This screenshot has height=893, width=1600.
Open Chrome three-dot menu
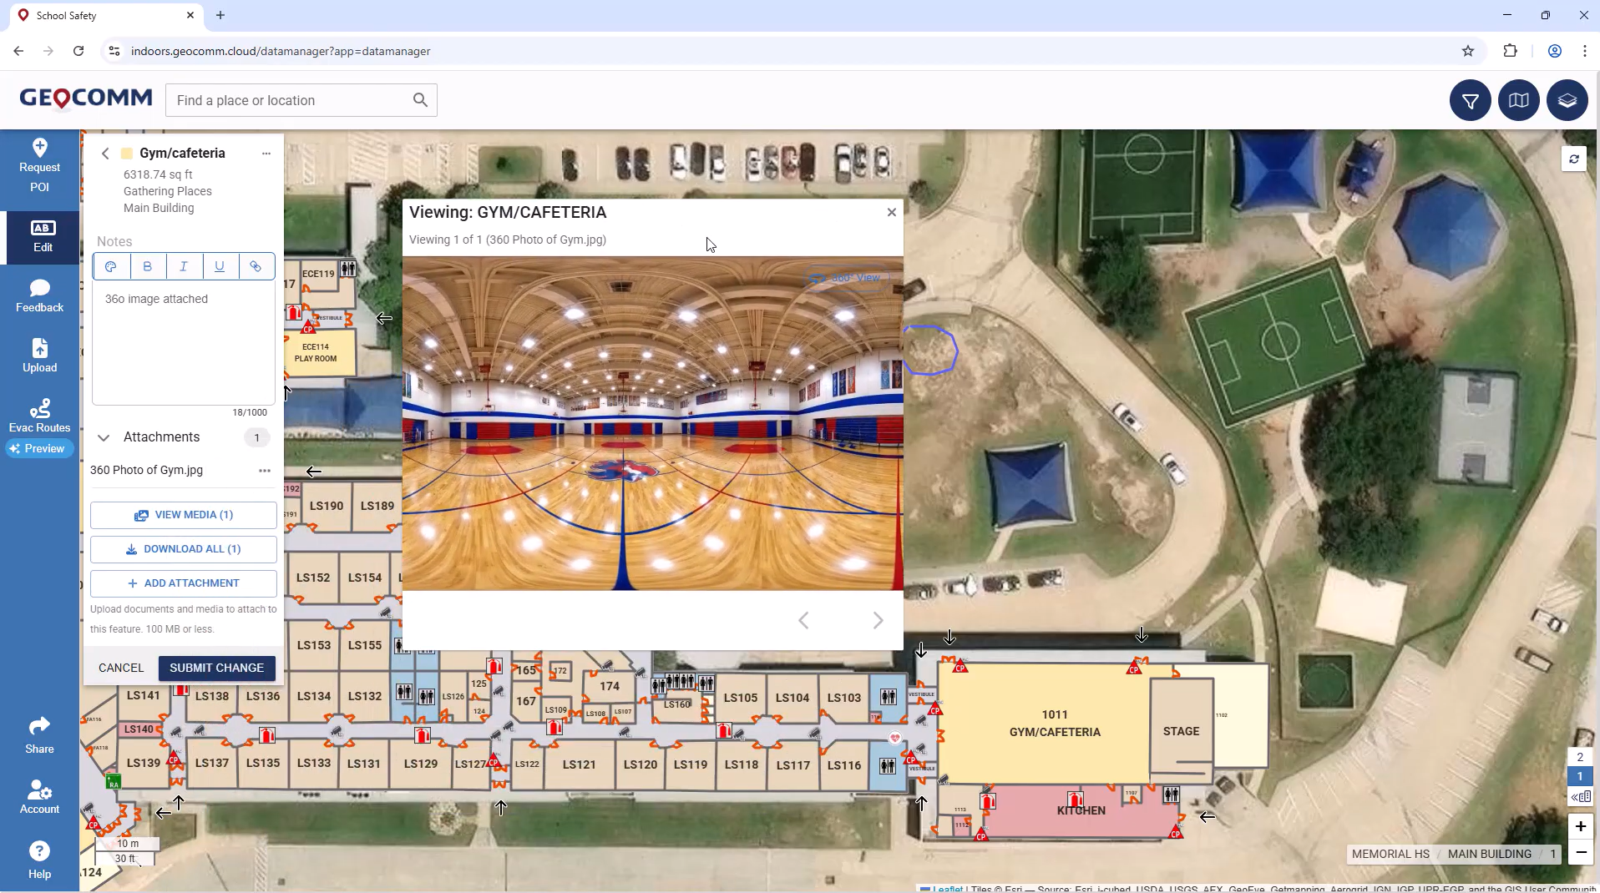1584,51
